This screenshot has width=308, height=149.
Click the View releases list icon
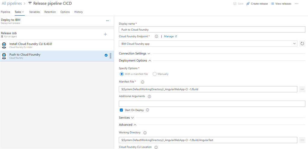[272, 4]
